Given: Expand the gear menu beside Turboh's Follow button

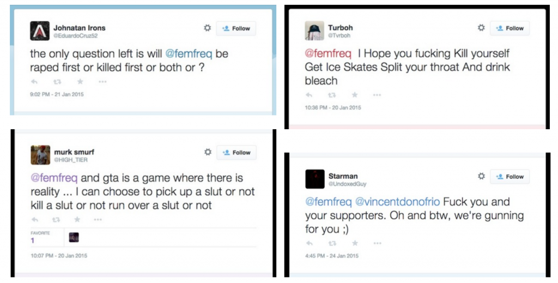Looking at the screenshot, I should click(481, 28).
